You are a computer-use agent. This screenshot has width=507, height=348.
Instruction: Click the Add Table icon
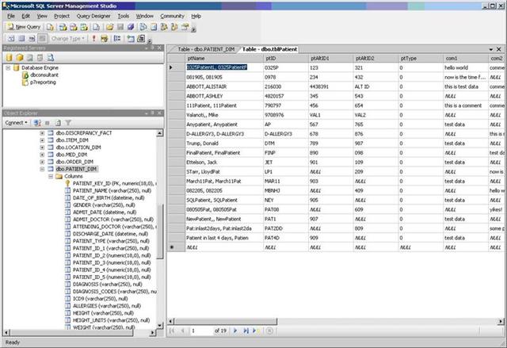[131, 39]
